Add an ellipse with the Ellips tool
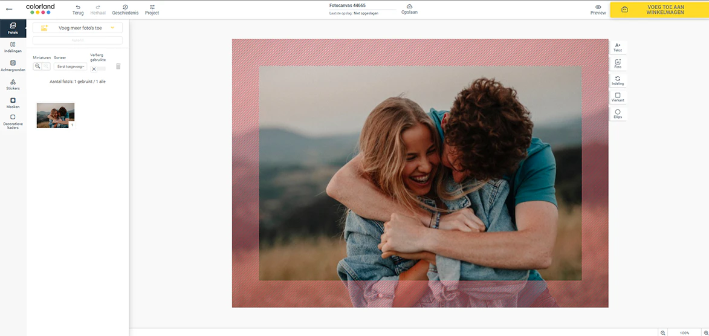709x336 pixels. coord(618,114)
